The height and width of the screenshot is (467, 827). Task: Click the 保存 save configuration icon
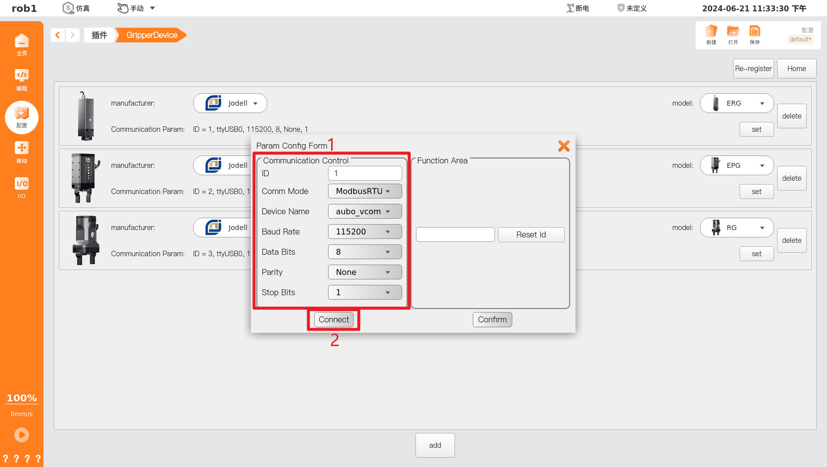click(x=754, y=35)
